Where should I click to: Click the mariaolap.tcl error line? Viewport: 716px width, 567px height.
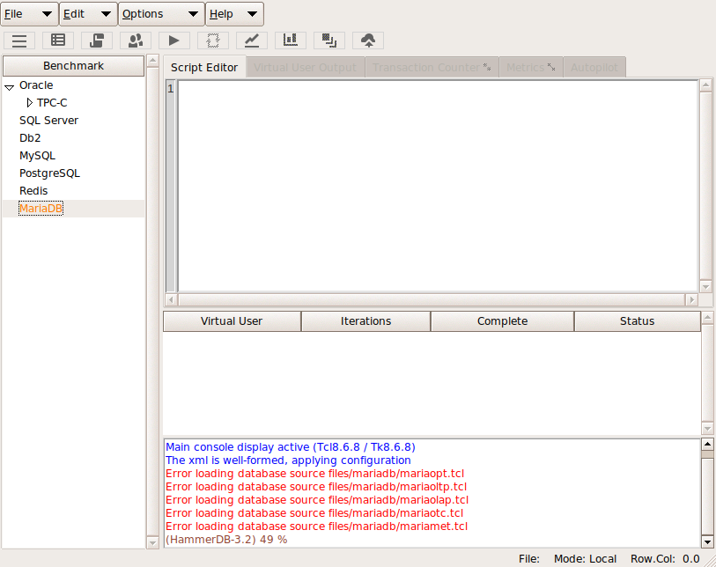point(317,500)
